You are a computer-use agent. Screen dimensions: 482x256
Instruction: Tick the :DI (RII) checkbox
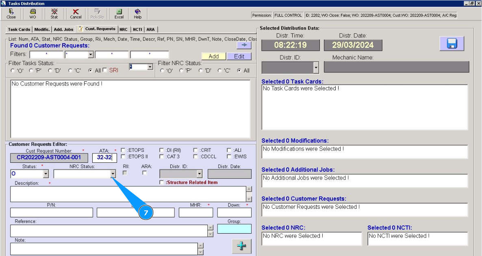click(161, 150)
